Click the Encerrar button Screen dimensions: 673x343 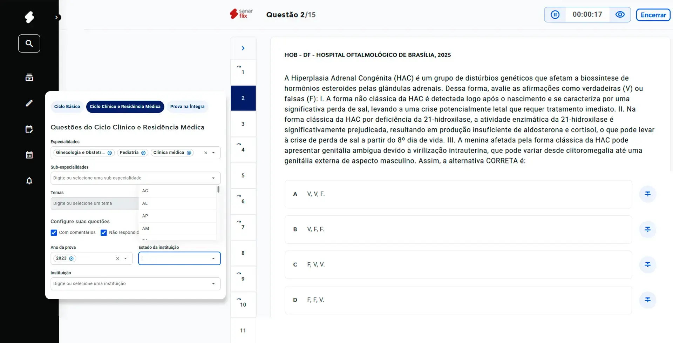[653, 15]
